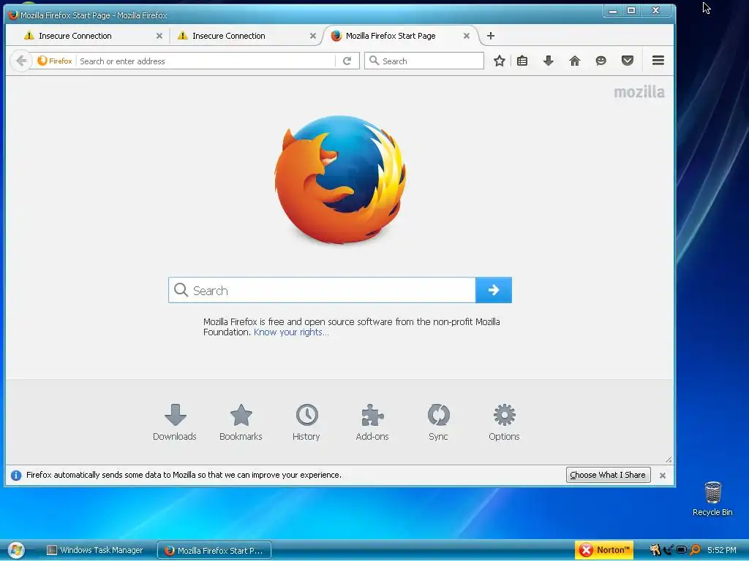Open Options from the start page
The image size is (749, 561).
coord(504,422)
